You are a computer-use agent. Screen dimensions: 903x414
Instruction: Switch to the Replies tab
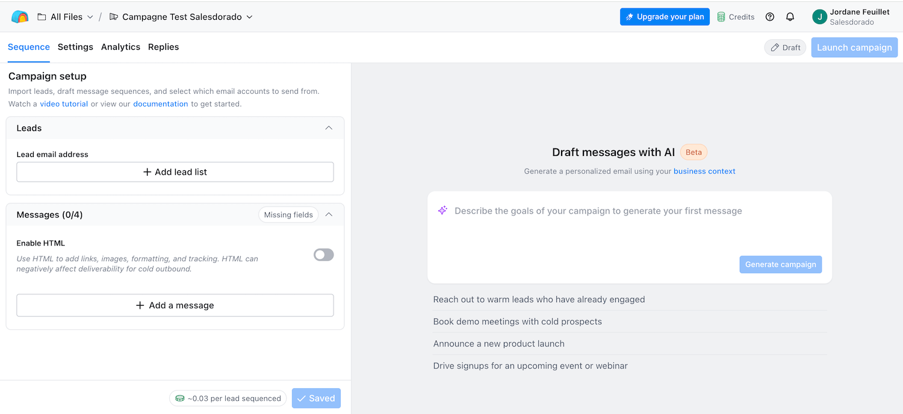coord(163,47)
